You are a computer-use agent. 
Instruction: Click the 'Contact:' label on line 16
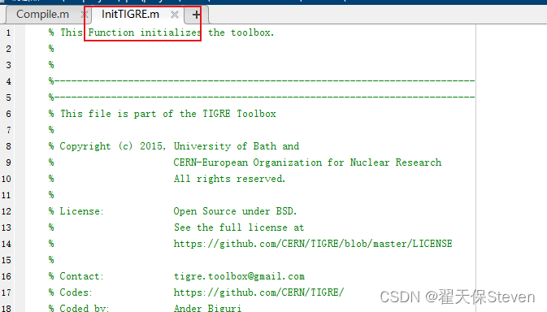[81, 276]
